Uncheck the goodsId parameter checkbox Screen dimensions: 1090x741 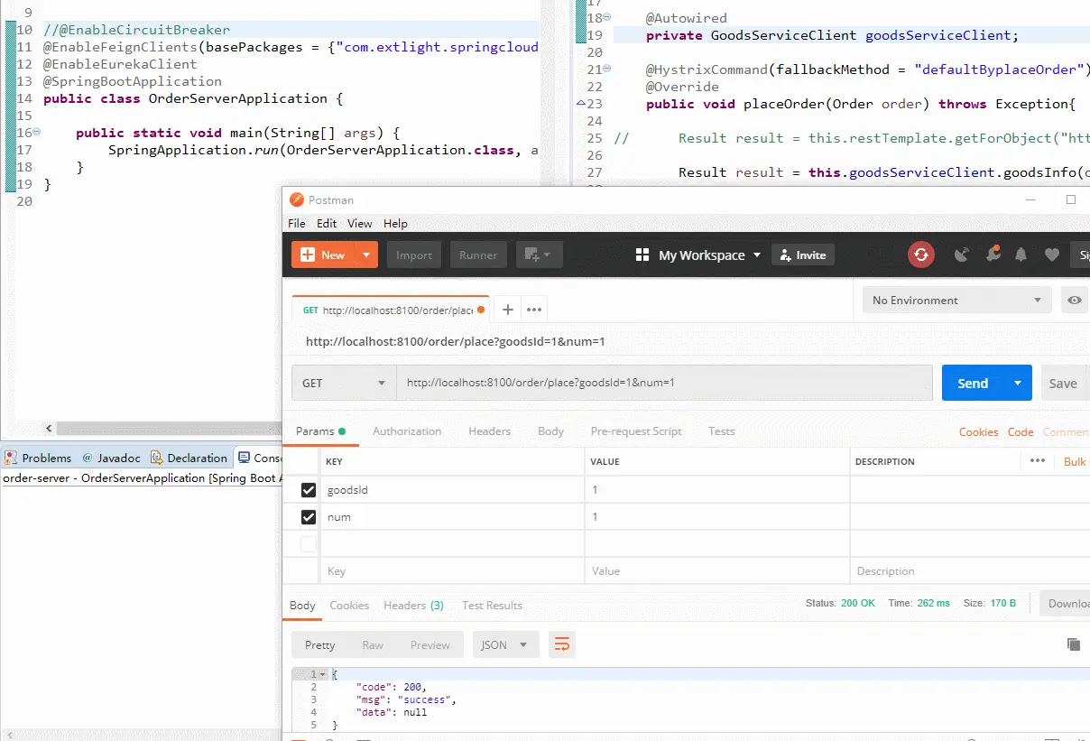point(309,490)
